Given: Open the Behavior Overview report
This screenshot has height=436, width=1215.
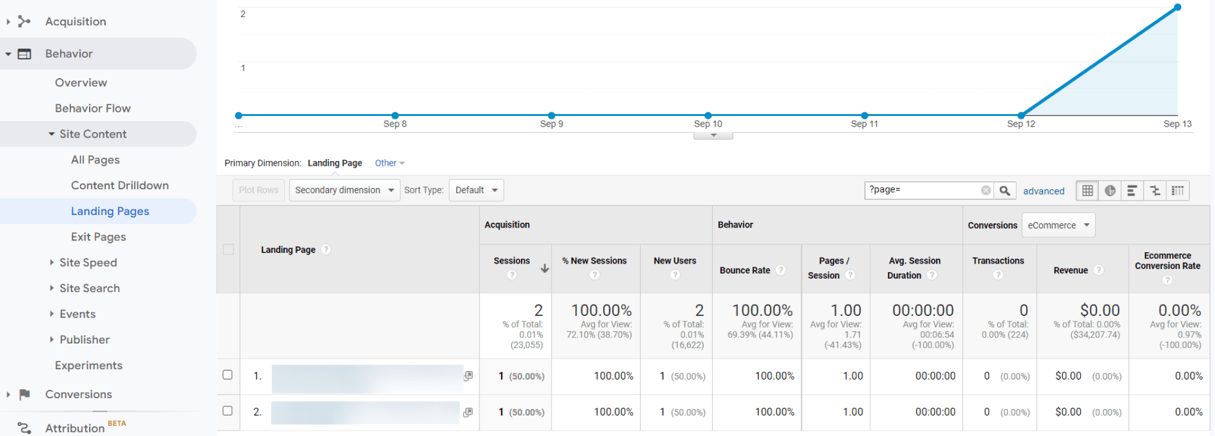Looking at the screenshot, I should coord(81,82).
